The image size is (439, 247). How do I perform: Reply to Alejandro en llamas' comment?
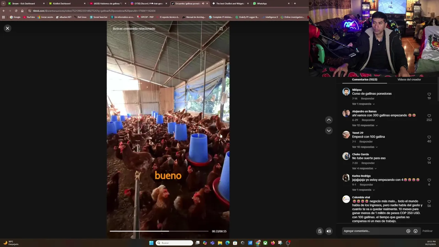(x=368, y=120)
